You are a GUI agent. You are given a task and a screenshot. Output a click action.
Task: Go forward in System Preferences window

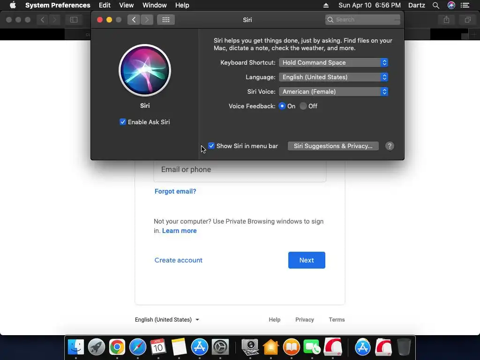147,20
